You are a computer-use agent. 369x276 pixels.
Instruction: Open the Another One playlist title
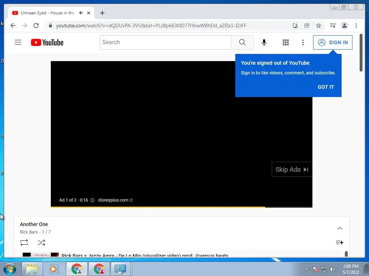coord(34,224)
